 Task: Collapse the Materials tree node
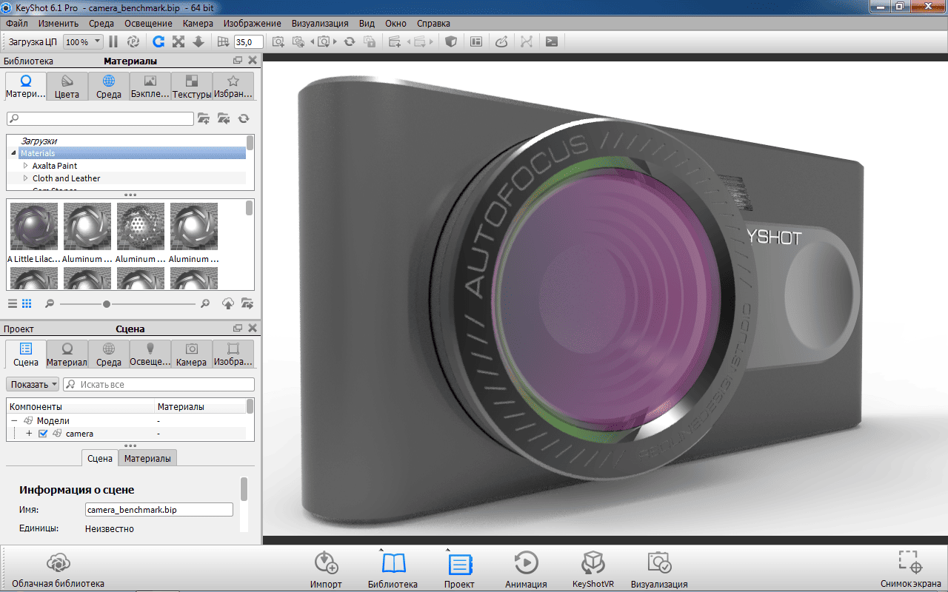click(x=13, y=153)
